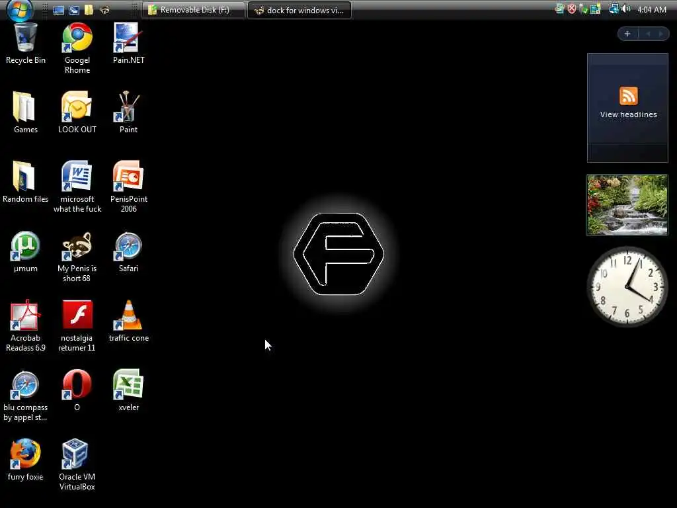The image size is (677, 508).
Task: Select the orange PowerPoint shortcut icon
Action: click(x=129, y=175)
